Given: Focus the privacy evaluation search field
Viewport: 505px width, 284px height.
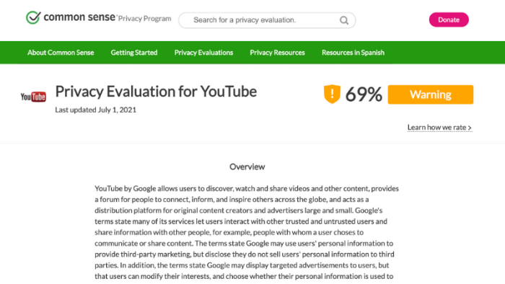Looking at the screenshot, I should 267,20.
